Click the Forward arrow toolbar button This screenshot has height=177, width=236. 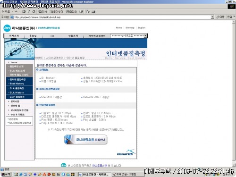[x=16, y=12]
